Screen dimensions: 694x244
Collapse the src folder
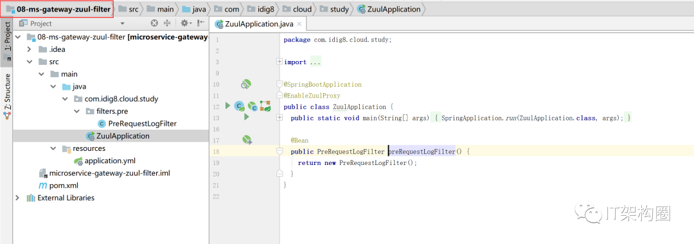click(29, 62)
